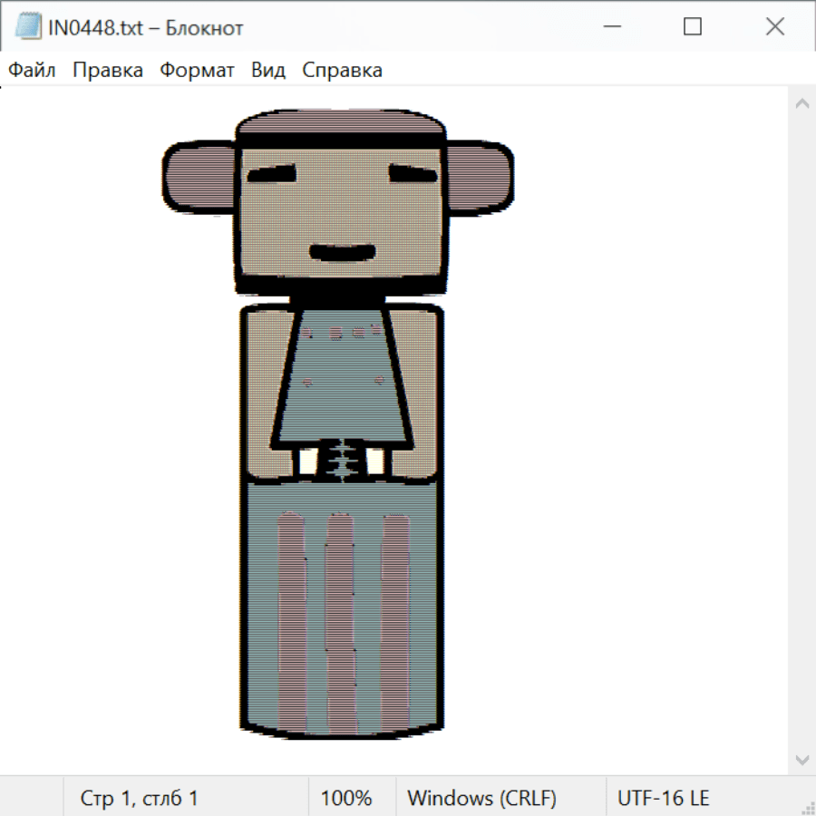
Task: Maximize the Notepad window
Action: [693, 27]
